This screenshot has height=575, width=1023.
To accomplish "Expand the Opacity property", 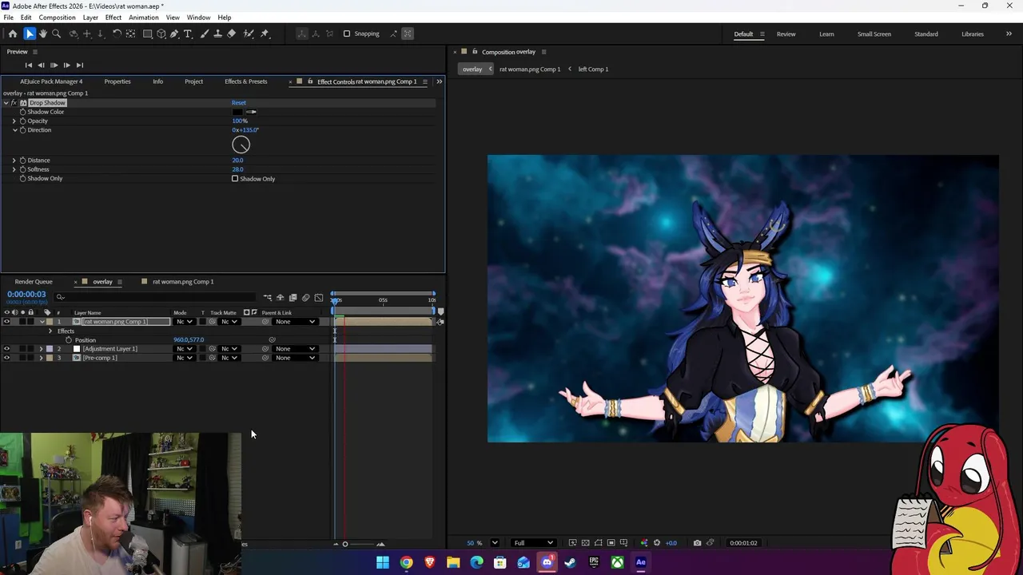I will (x=14, y=121).
